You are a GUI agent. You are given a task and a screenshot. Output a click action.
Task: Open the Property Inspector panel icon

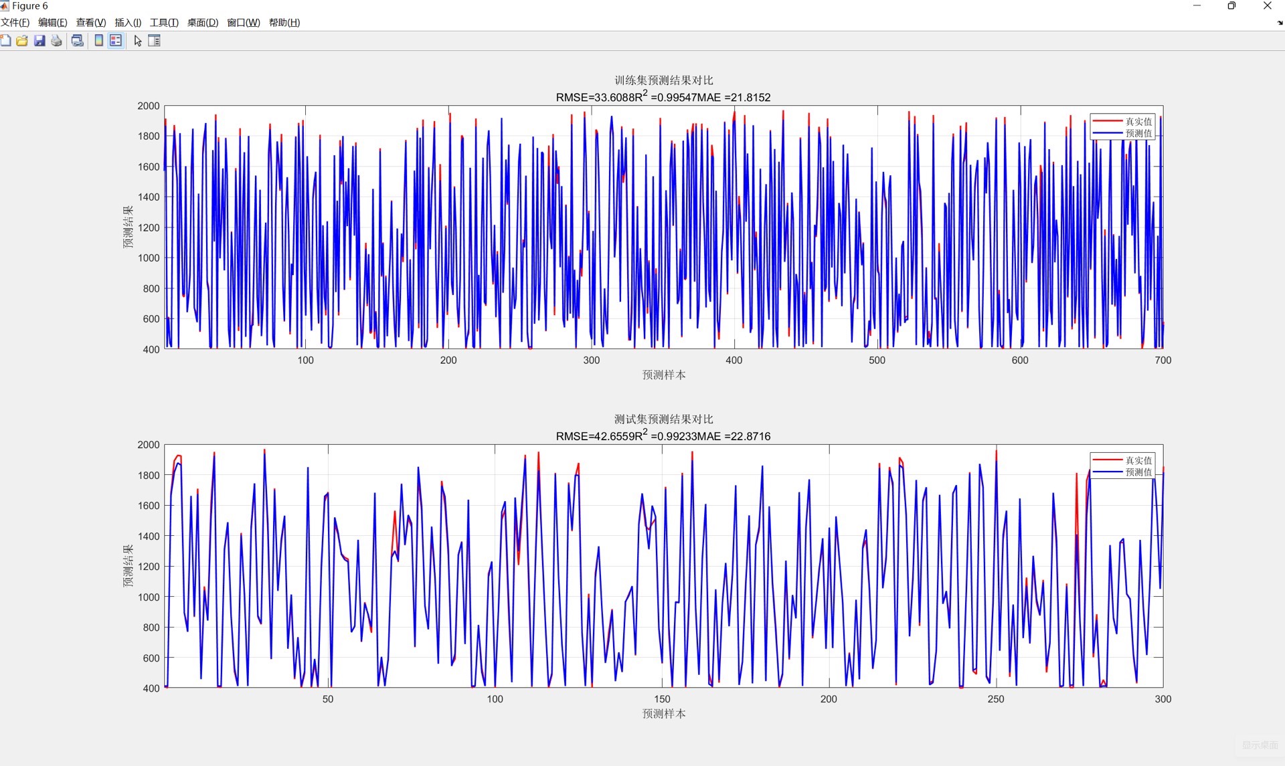point(154,41)
